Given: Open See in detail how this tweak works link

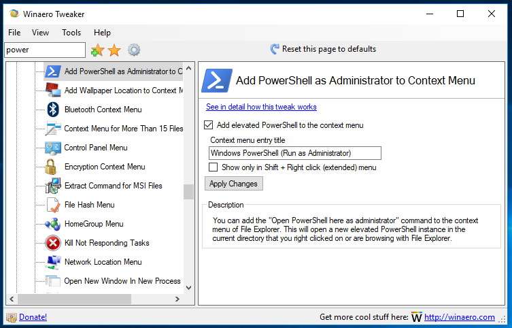Looking at the screenshot, I should [261, 107].
